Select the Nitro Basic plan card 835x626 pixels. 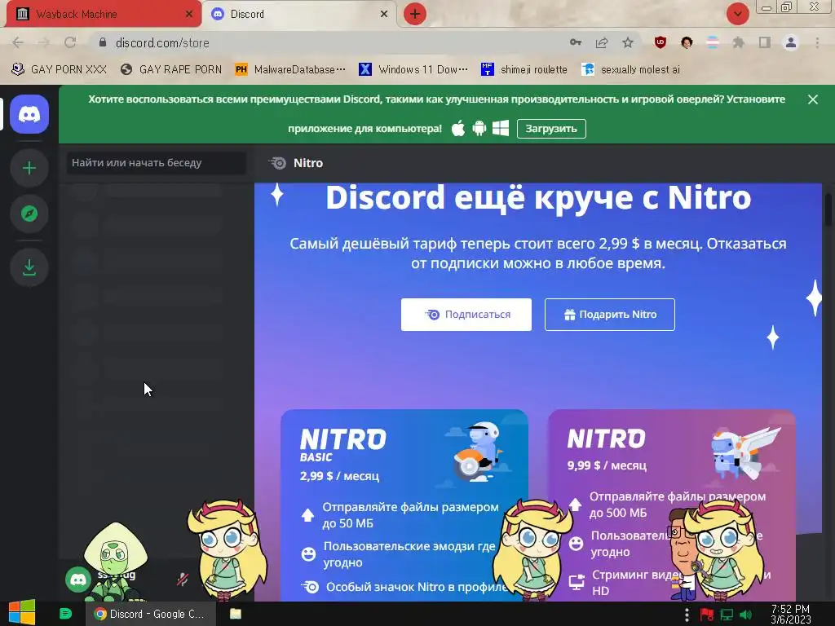click(x=404, y=505)
